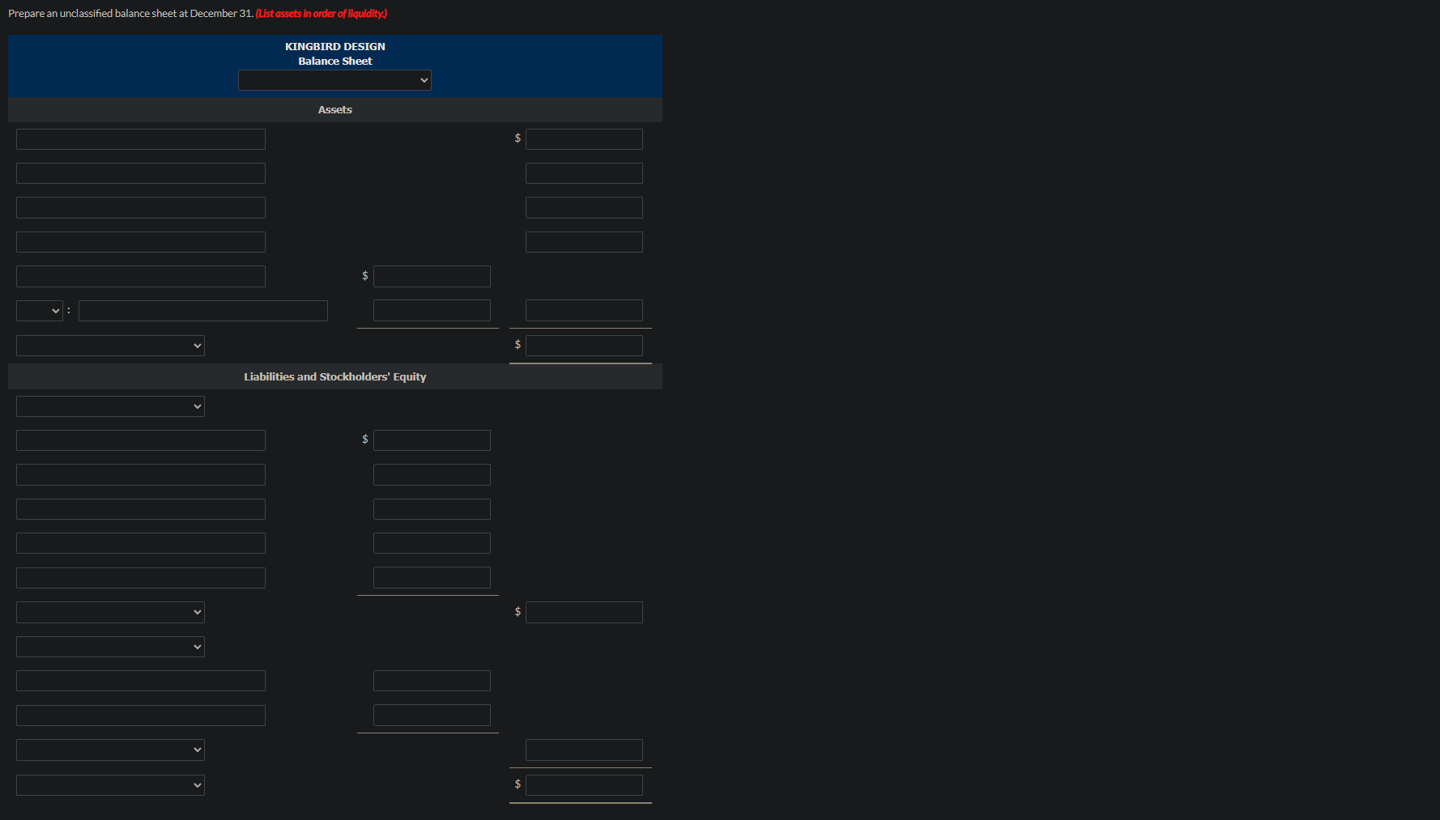This screenshot has height=820, width=1440.
Task: Click the second asset account name field
Action: click(x=141, y=173)
